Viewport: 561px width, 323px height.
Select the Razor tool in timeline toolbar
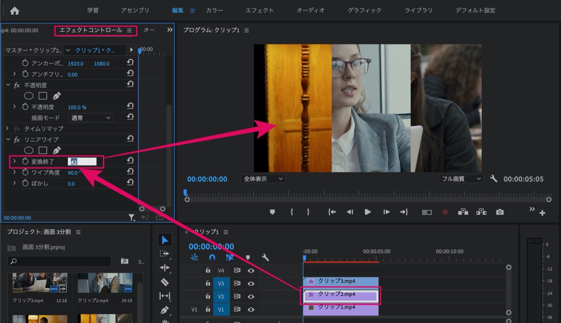point(165,282)
